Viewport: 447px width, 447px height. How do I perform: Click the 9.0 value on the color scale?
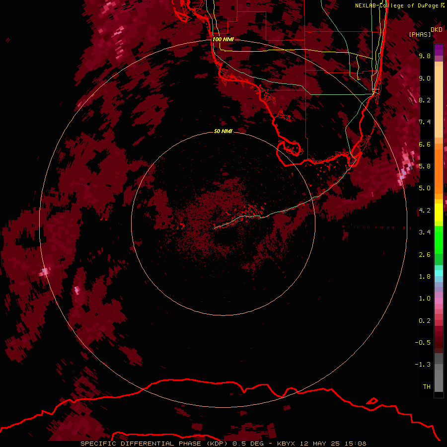coord(425,78)
